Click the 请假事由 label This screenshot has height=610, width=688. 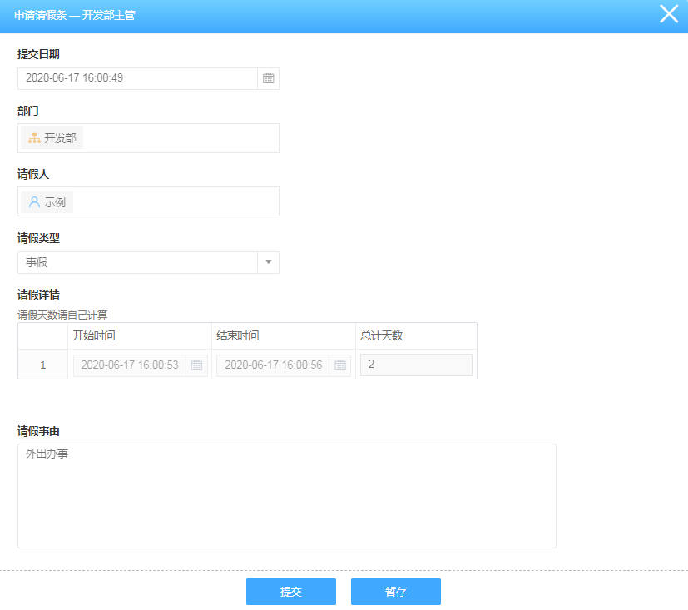click(38, 431)
